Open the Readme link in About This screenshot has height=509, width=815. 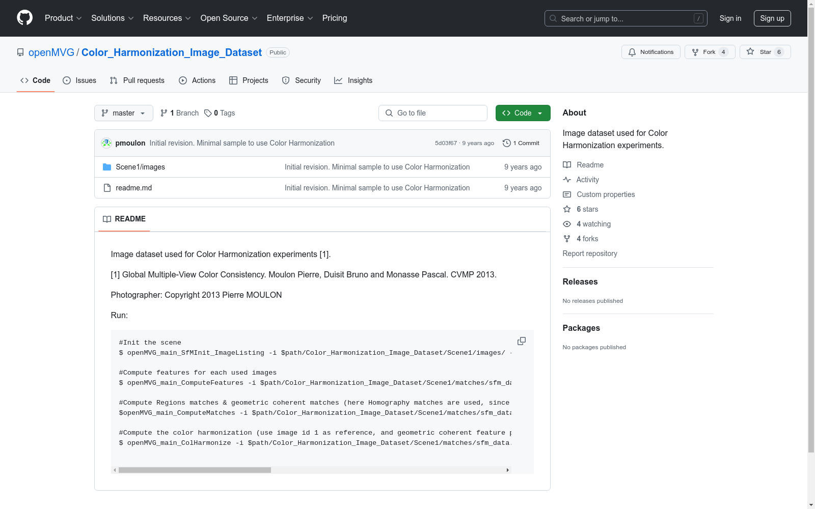tap(583, 165)
